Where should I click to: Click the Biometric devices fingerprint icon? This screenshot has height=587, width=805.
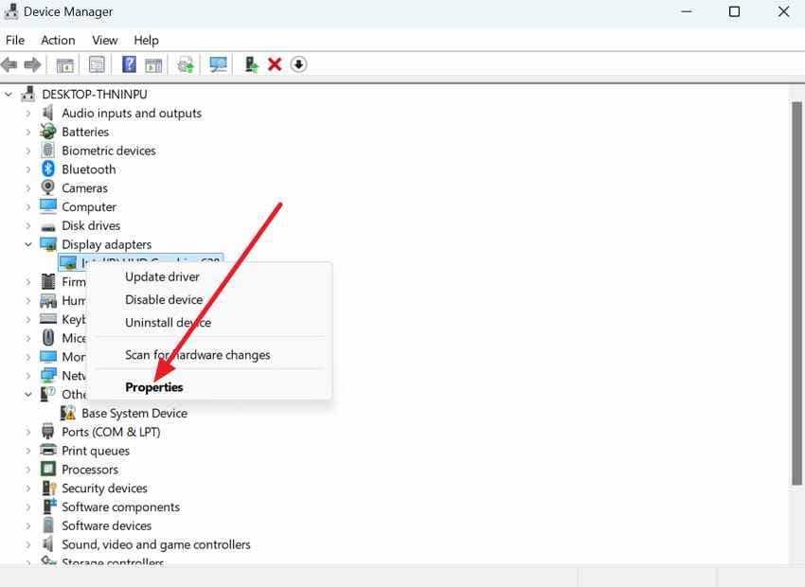[48, 150]
